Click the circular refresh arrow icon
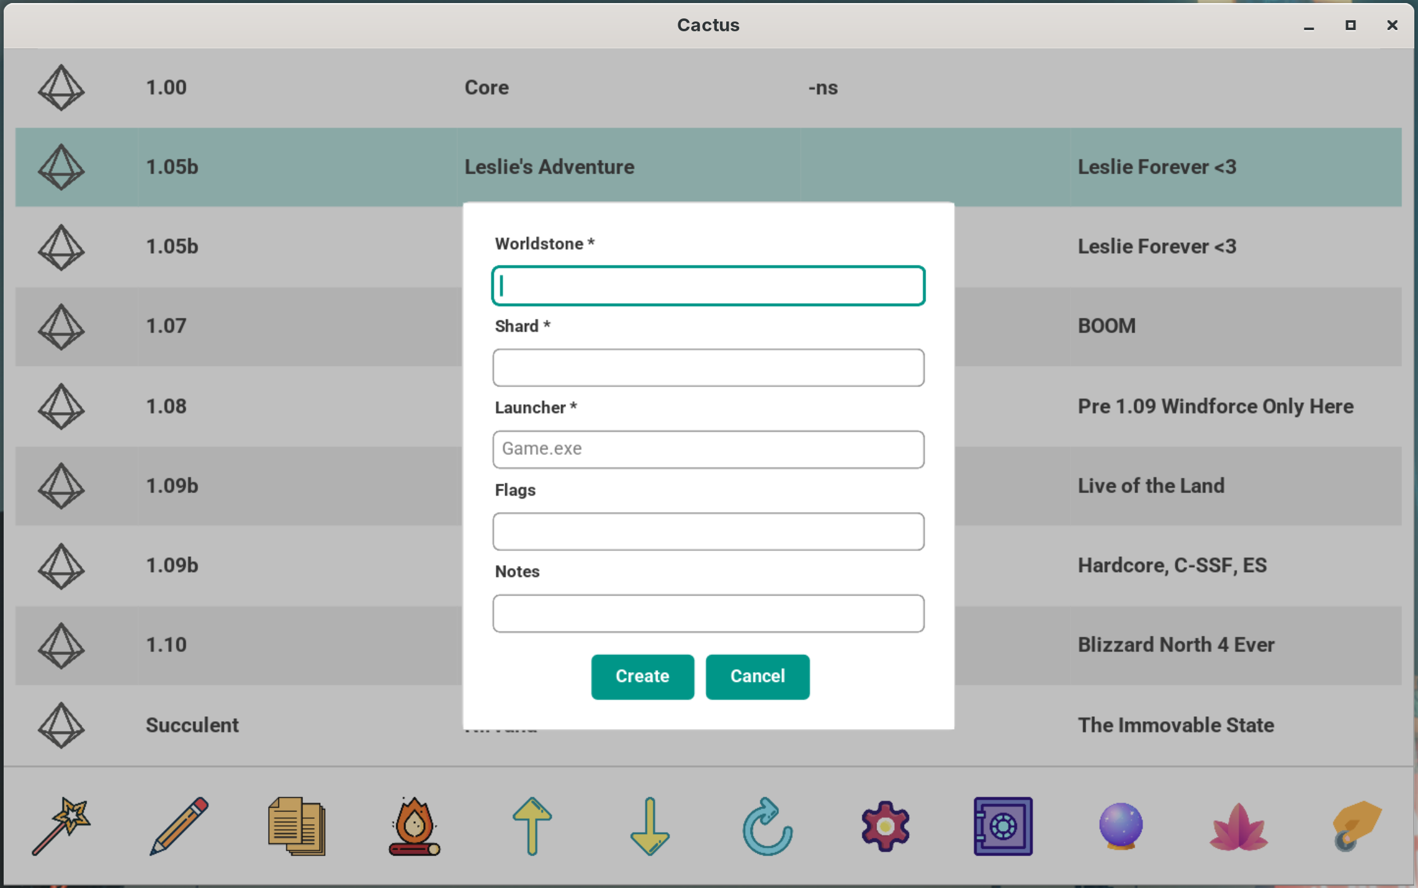The image size is (1418, 888). pyautogui.click(x=767, y=826)
